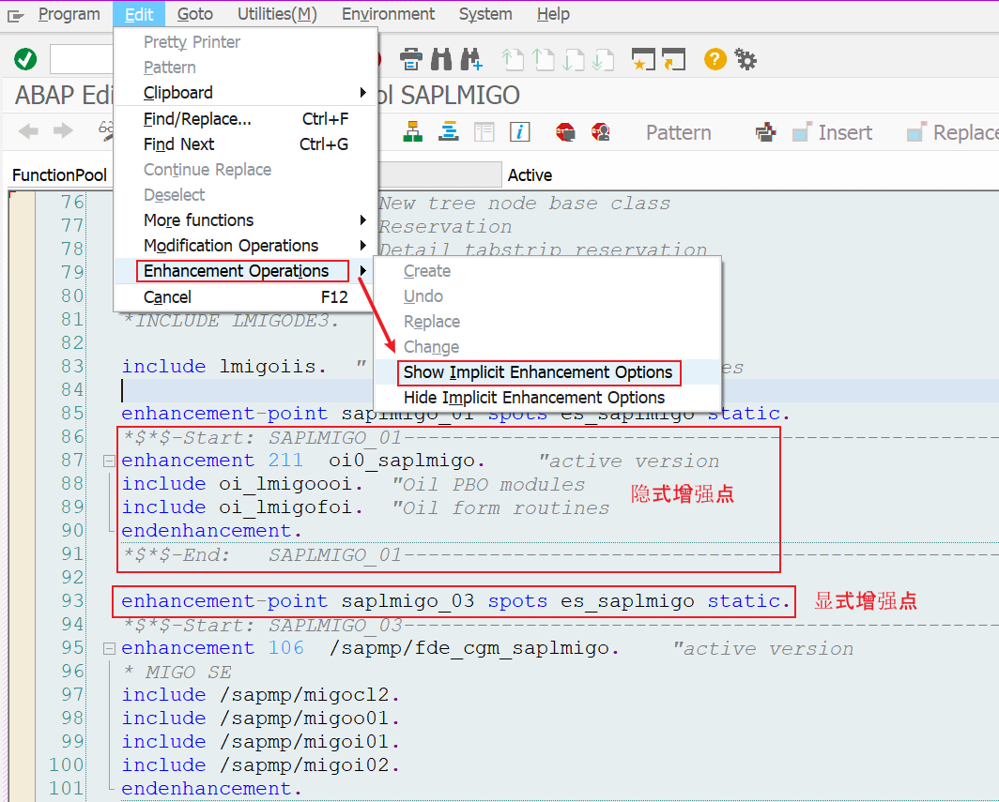Set a session breakpoint with stop-monitor icon
Viewport: 999px width, 802px height.
pyautogui.click(x=565, y=131)
